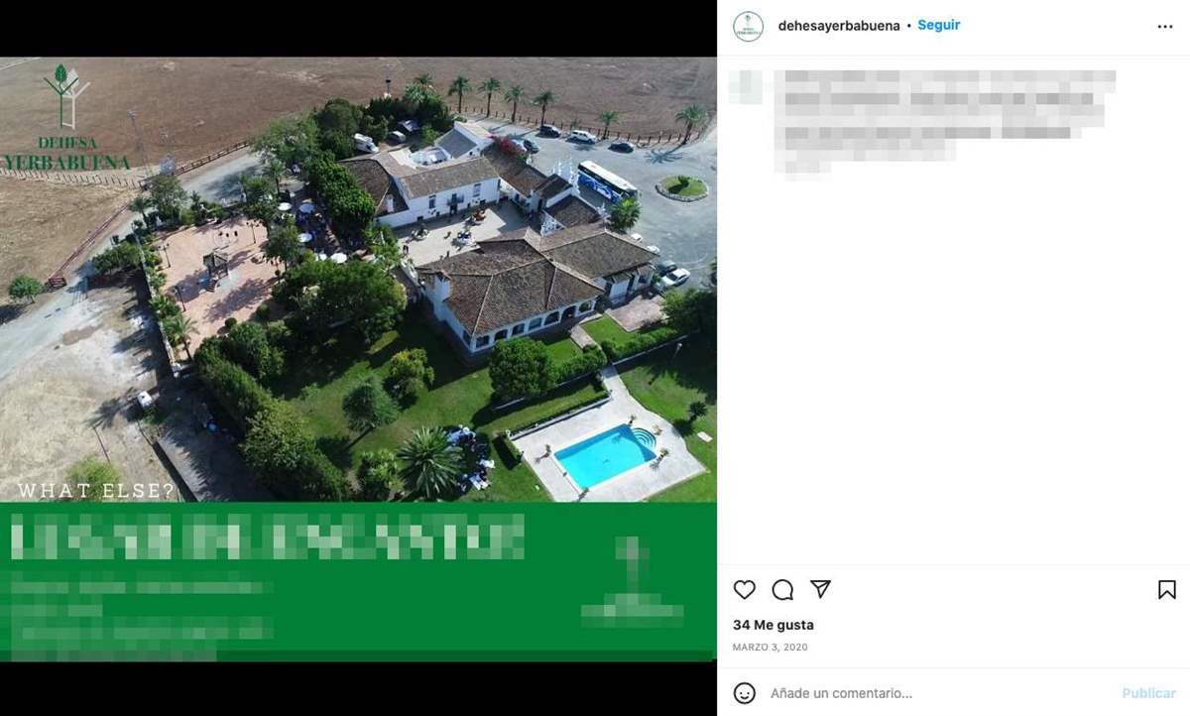This screenshot has height=716, width=1190.
Task: Click the swimming pool in the aerial photo
Action: click(604, 454)
